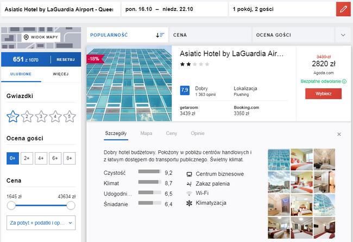This screenshot has height=242, width=353.
Task: Click the maximum price slider handle
Action: tap(71, 206)
